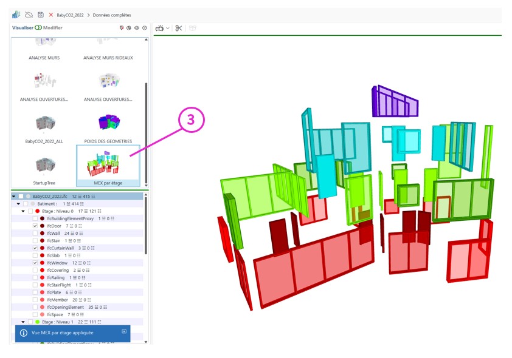Click the red color dot beside IfcWindow
Viewport: 512px width, 358px height.
[x=42, y=263]
